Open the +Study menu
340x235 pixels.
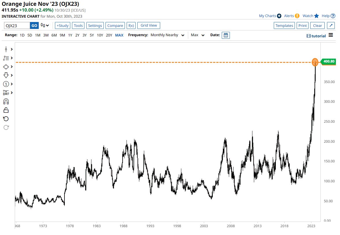click(62, 25)
